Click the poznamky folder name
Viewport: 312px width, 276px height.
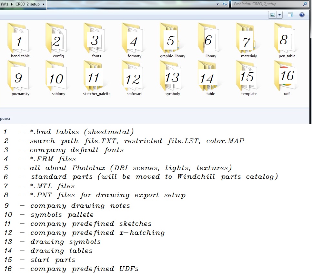pyautogui.click(x=20, y=94)
